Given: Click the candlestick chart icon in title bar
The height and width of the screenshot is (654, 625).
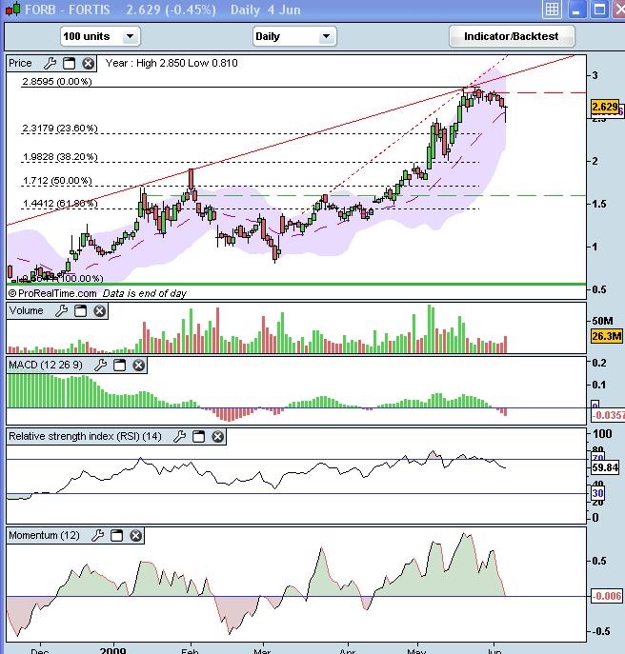Looking at the screenshot, I should [x=13, y=9].
